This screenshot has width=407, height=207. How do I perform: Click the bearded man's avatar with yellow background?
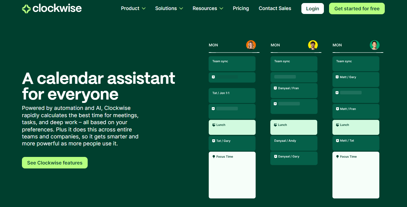[x=313, y=45]
